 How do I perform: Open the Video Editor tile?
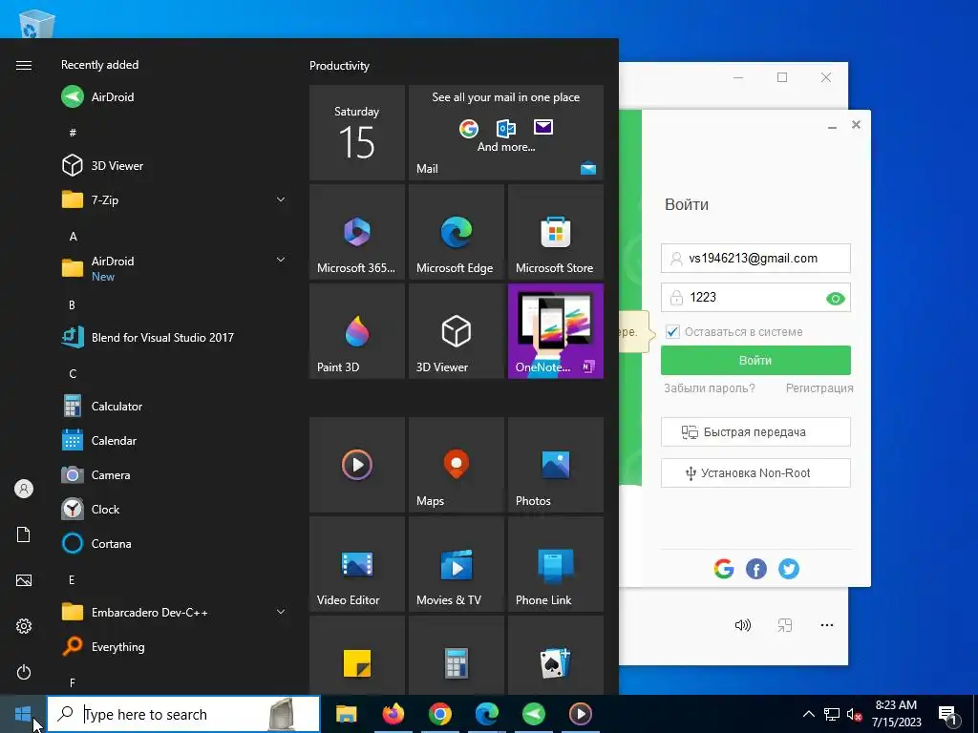[357, 564]
